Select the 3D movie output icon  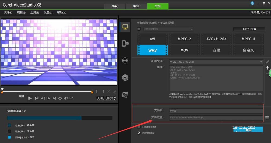(125, 95)
